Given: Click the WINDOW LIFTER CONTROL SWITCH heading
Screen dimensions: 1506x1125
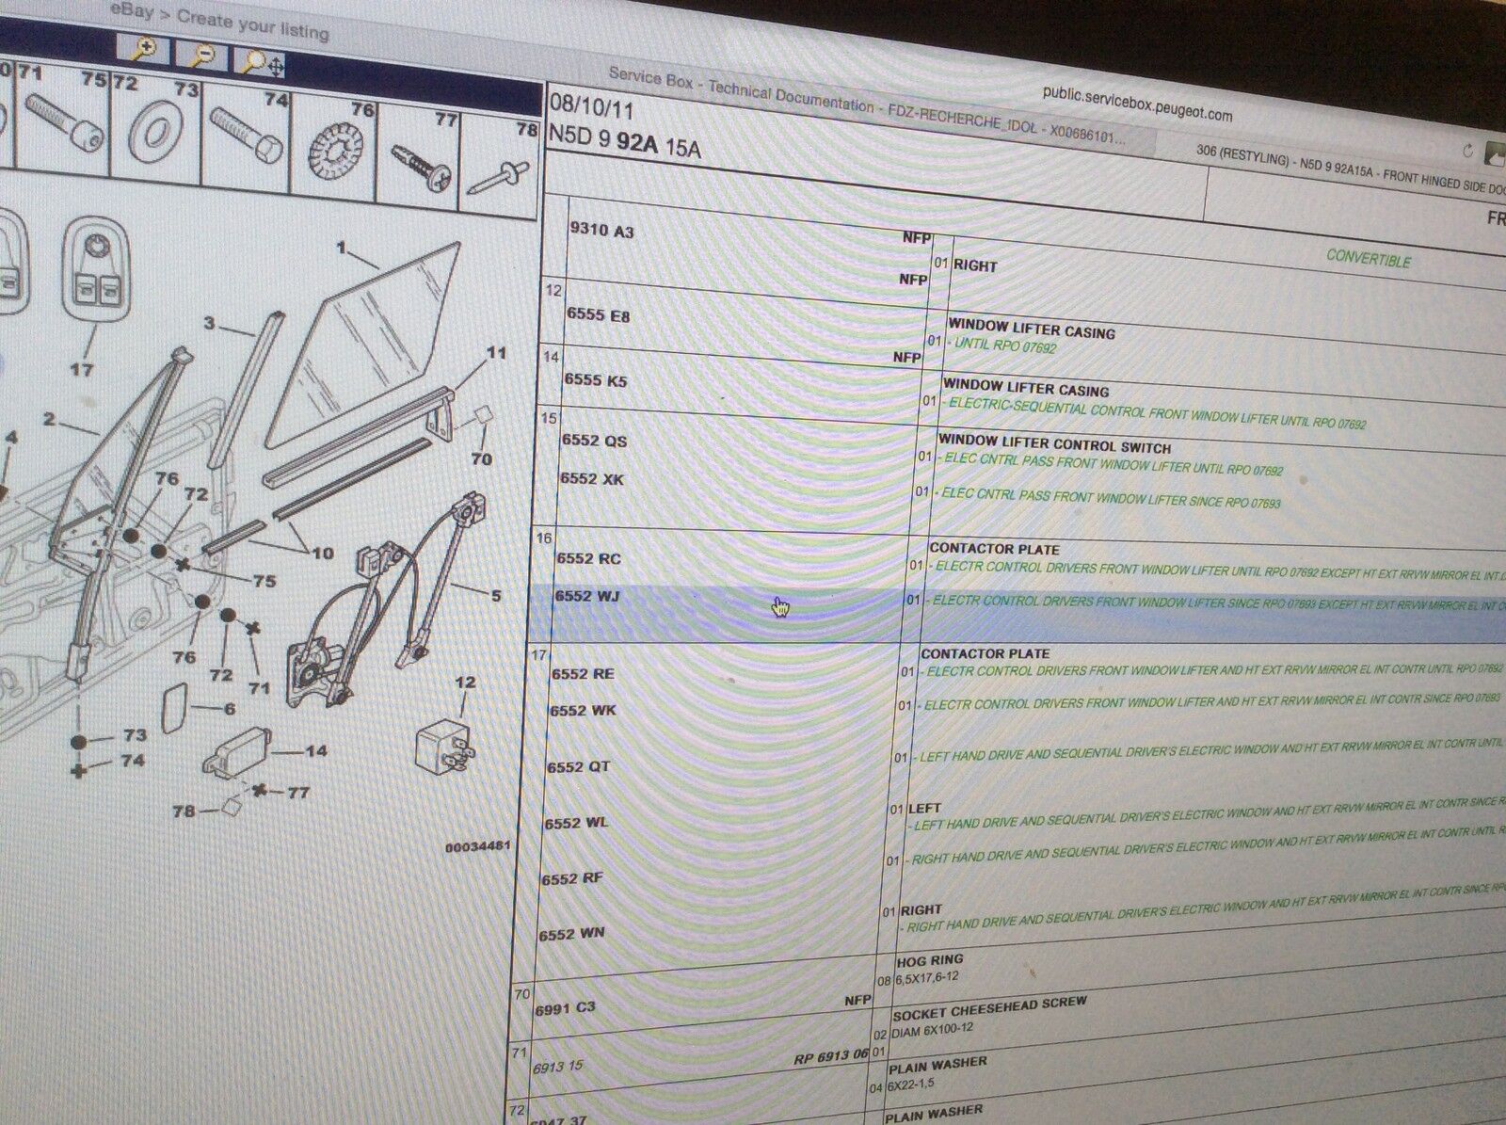Looking at the screenshot, I should (1055, 443).
